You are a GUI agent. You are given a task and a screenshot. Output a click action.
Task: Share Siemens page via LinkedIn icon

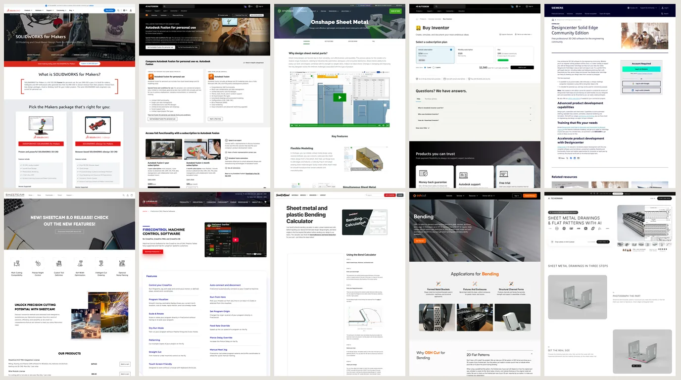(x=575, y=158)
